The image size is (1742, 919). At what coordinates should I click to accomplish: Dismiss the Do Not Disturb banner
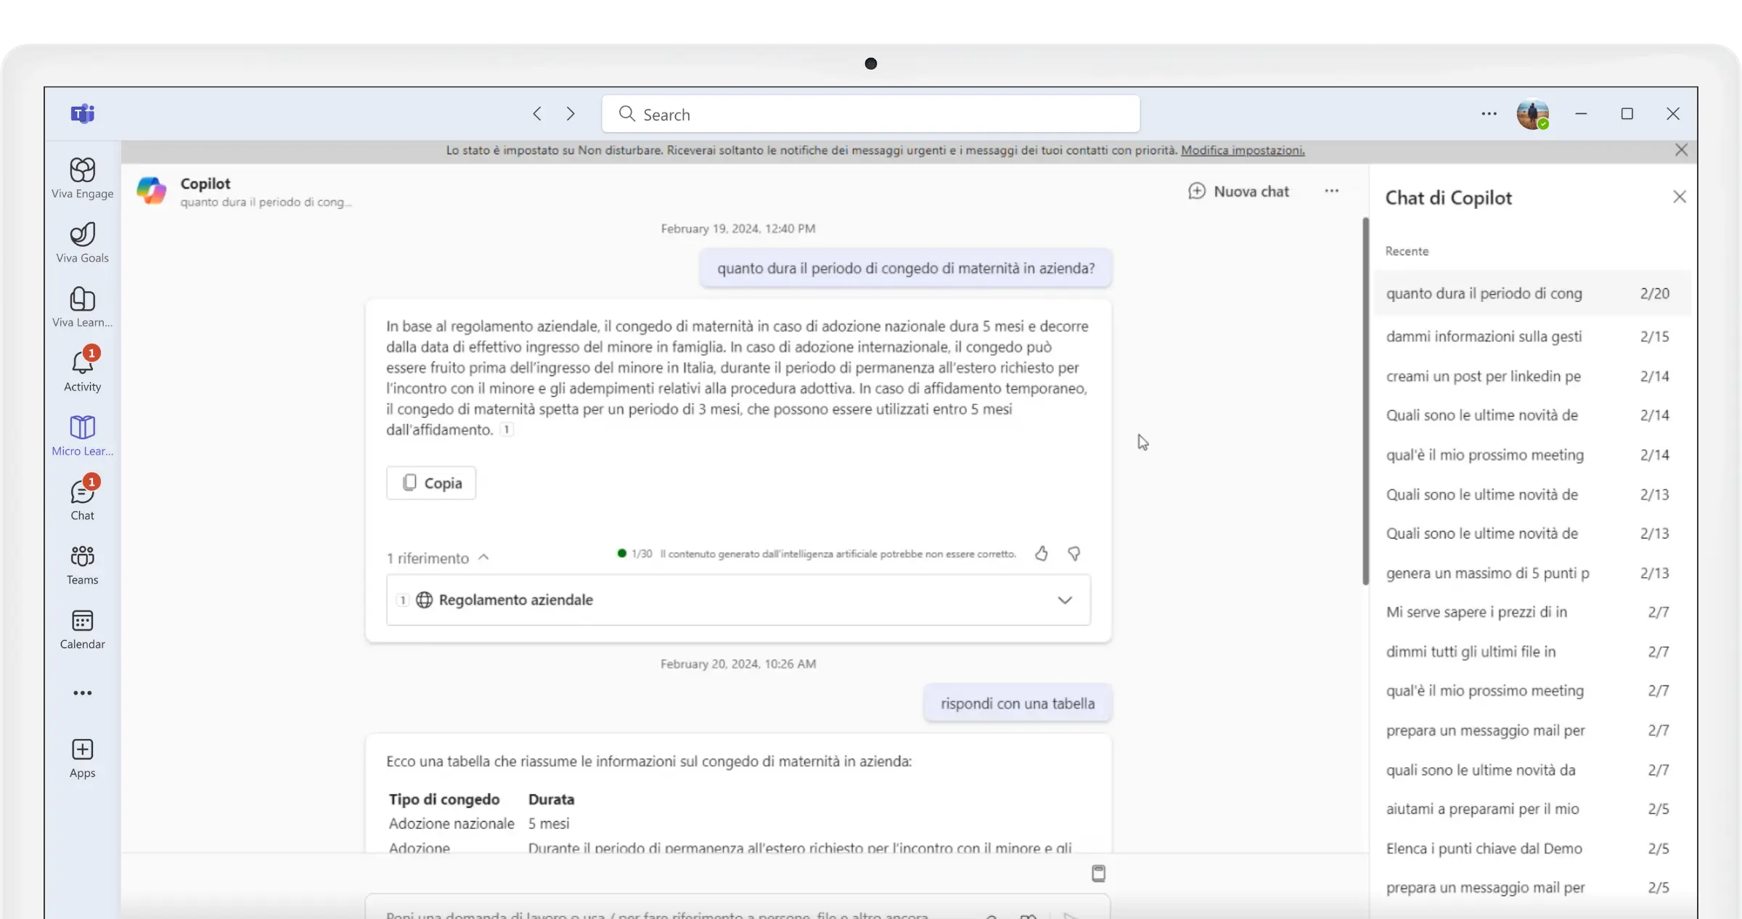pyautogui.click(x=1681, y=150)
